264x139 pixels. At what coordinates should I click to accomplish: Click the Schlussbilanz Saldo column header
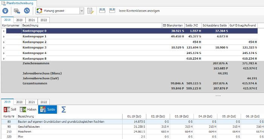pyautogui.click(x=215, y=25)
